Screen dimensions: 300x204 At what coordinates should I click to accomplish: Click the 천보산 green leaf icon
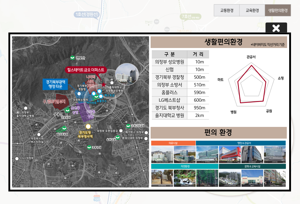[72, 58]
